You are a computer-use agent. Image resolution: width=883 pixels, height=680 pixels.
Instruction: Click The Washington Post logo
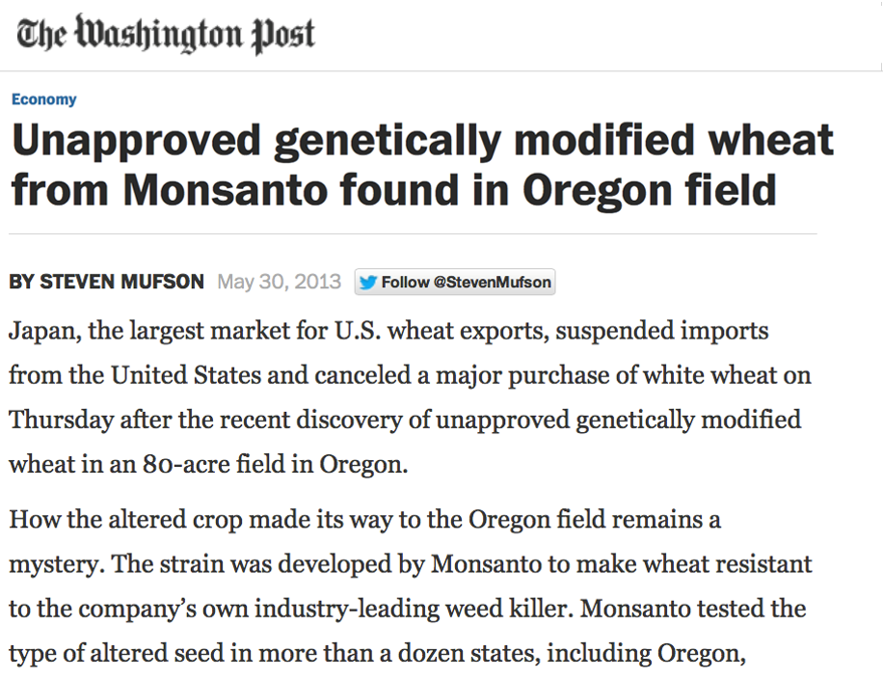[x=165, y=36]
